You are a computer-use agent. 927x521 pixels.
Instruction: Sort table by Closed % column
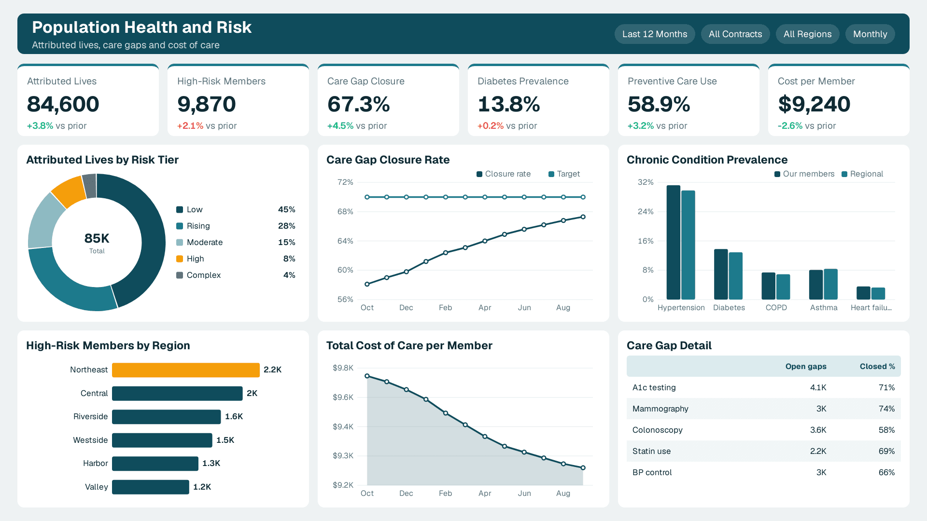click(877, 366)
